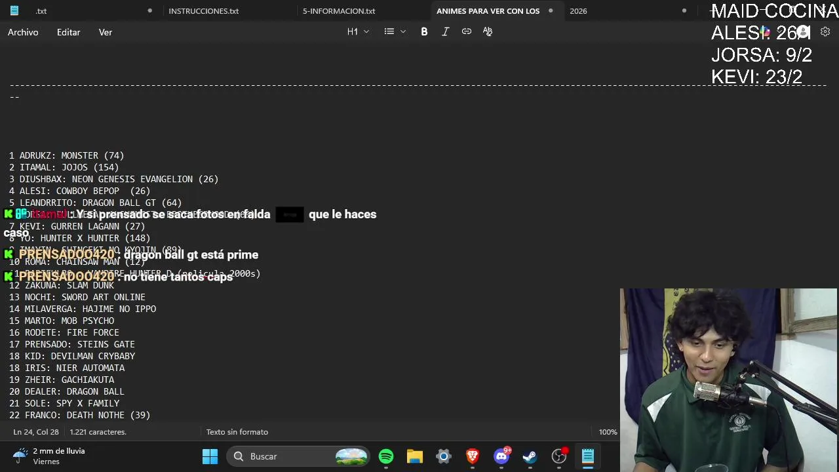Click line '7 KEVI: GURREN LAGANN (27)'

(77, 226)
